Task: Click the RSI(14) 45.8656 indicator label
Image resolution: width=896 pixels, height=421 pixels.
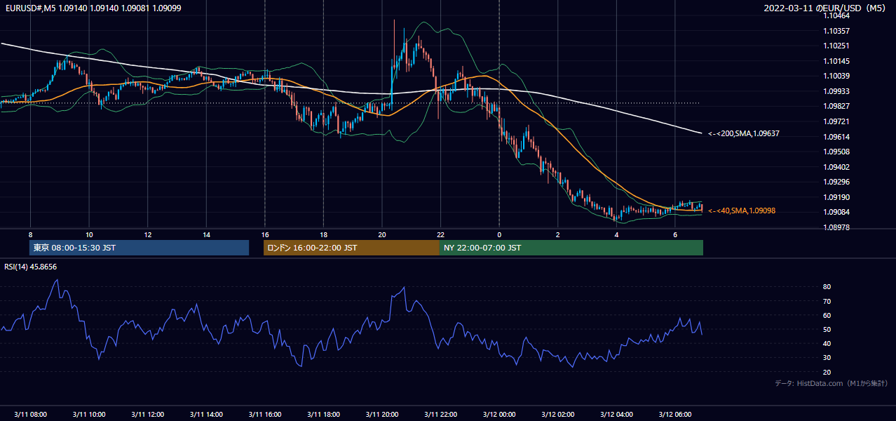Action: (x=31, y=267)
